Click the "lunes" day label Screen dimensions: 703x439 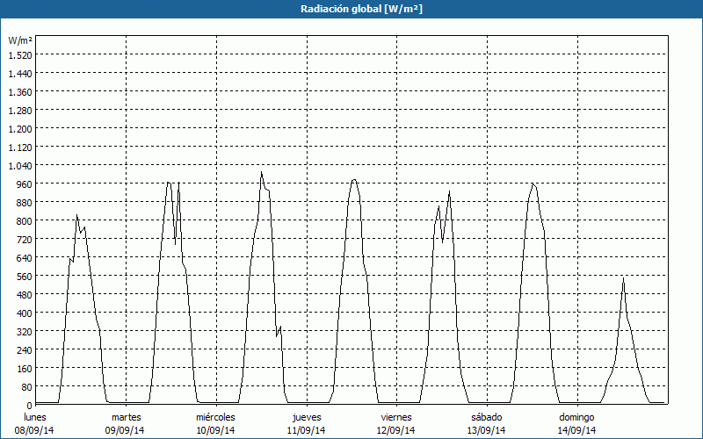35,417
